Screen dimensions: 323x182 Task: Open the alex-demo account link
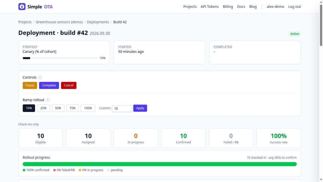point(276,7)
